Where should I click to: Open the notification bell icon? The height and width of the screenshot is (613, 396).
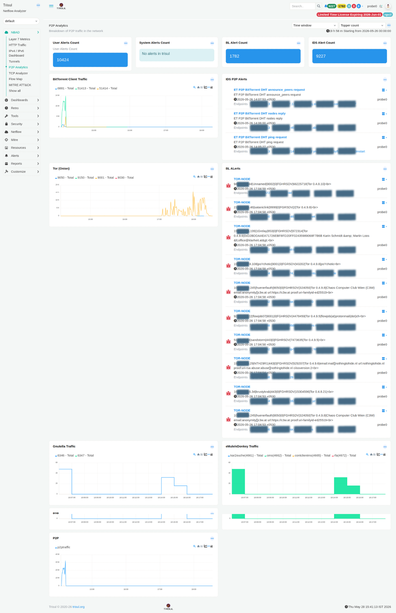tap(326, 6)
